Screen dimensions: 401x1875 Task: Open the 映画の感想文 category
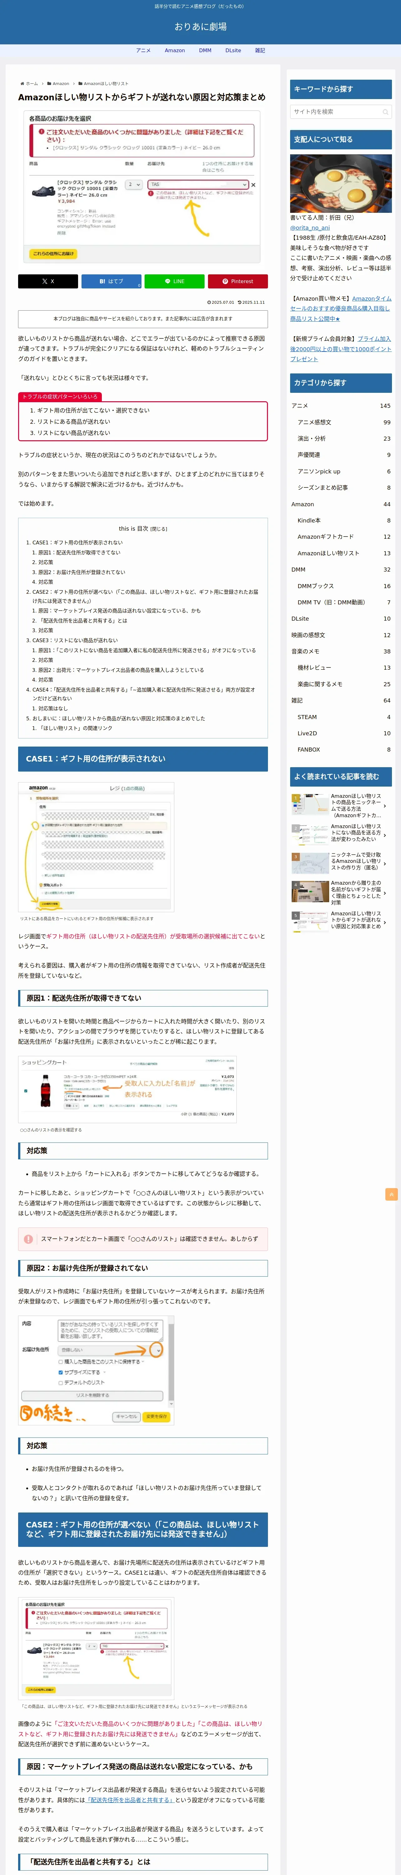pos(341,635)
